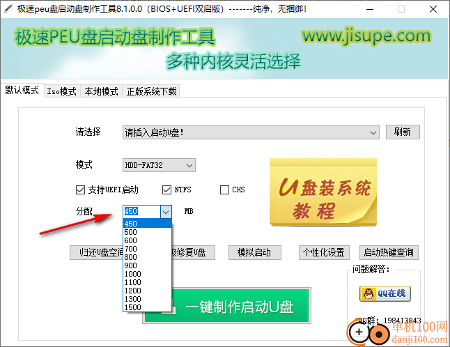450x347 pixels.
Task: Open the U盘装系统教程 sticky note
Action: 323,192
